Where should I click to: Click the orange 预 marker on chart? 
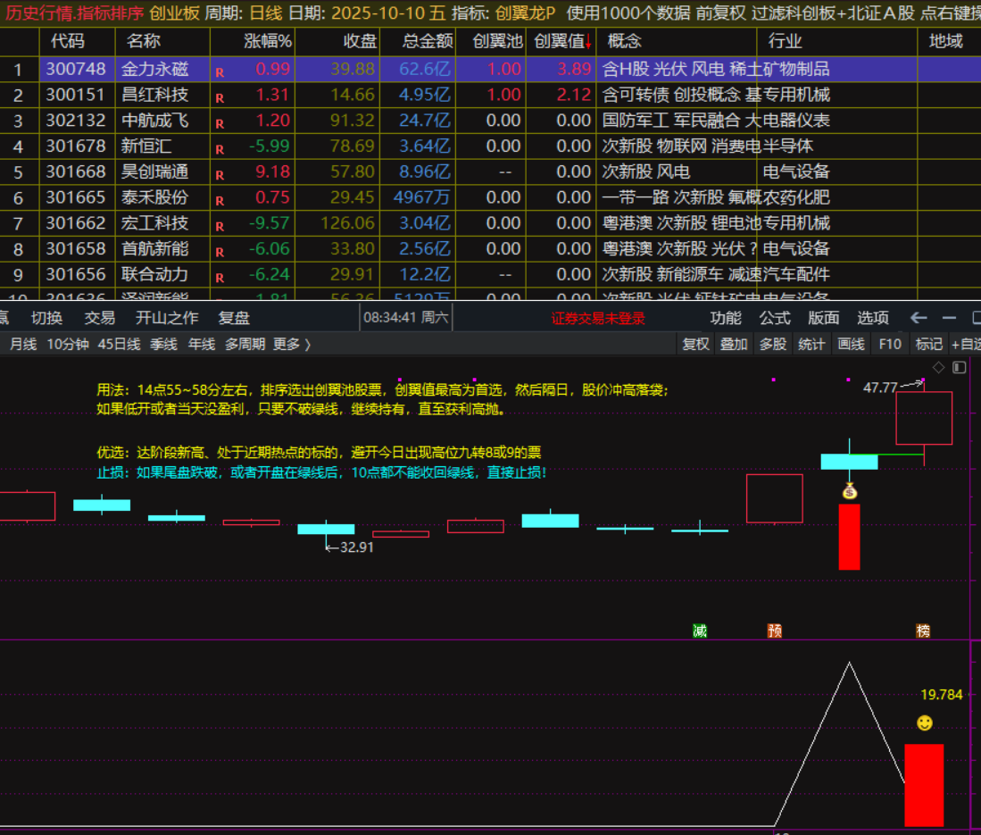click(x=775, y=630)
